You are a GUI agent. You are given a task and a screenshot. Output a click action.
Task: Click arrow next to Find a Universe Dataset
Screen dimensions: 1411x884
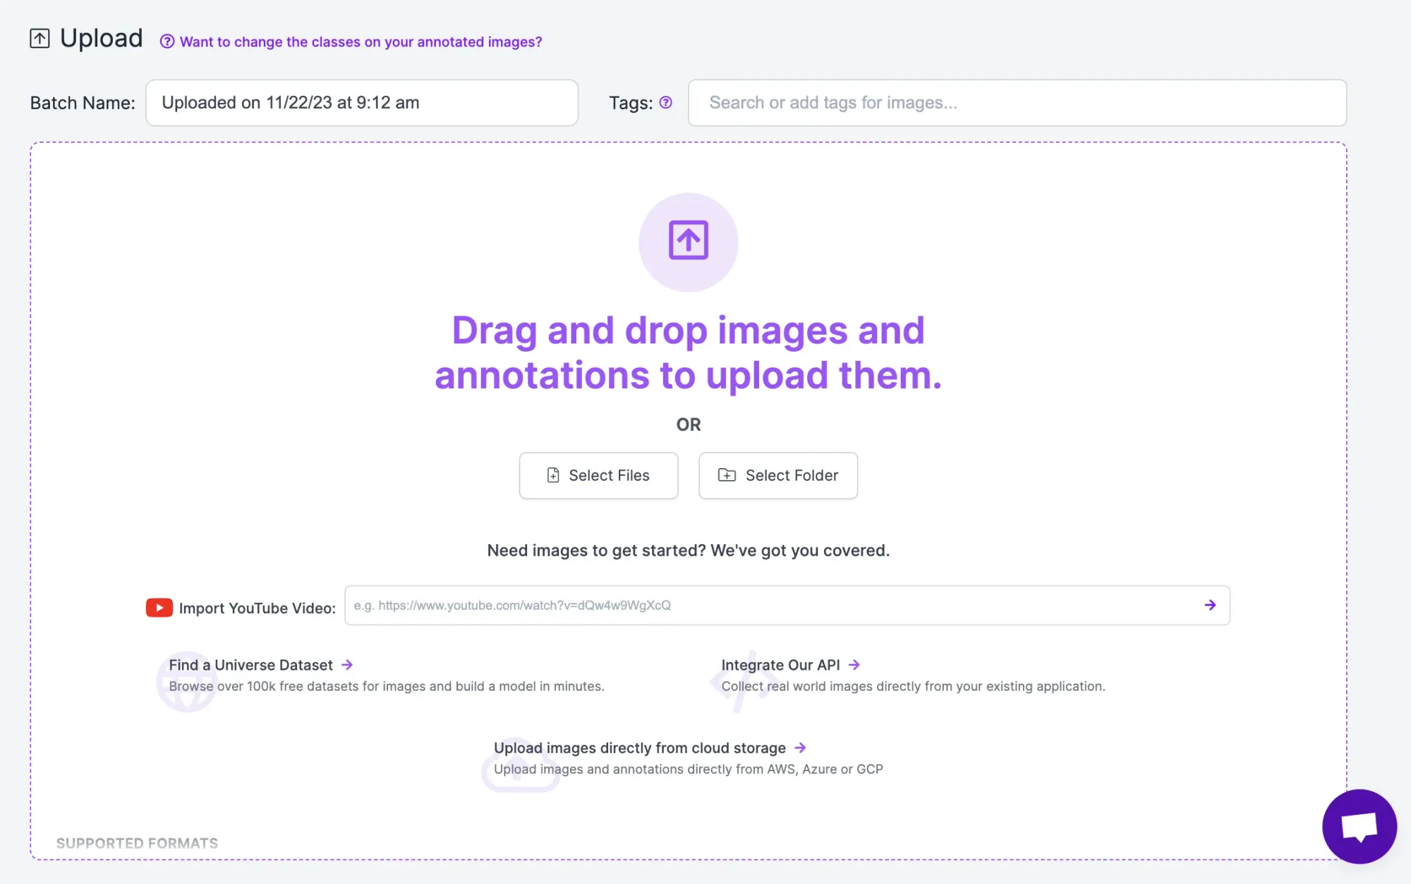click(x=347, y=665)
